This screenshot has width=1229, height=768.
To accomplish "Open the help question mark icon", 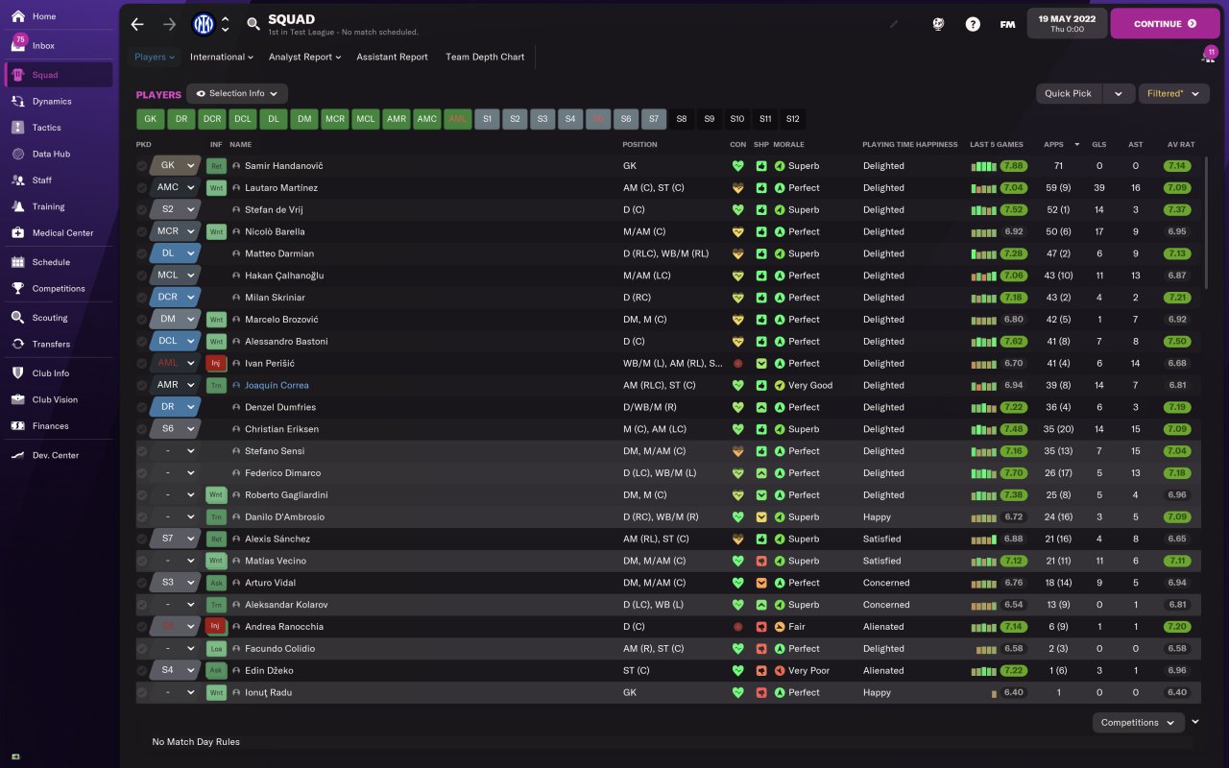I will (973, 24).
